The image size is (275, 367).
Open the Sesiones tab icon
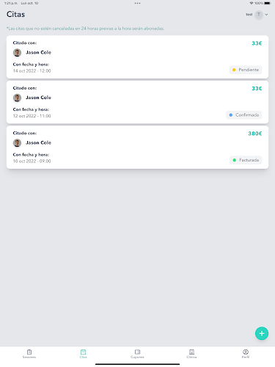pyautogui.click(x=29, y=352)
